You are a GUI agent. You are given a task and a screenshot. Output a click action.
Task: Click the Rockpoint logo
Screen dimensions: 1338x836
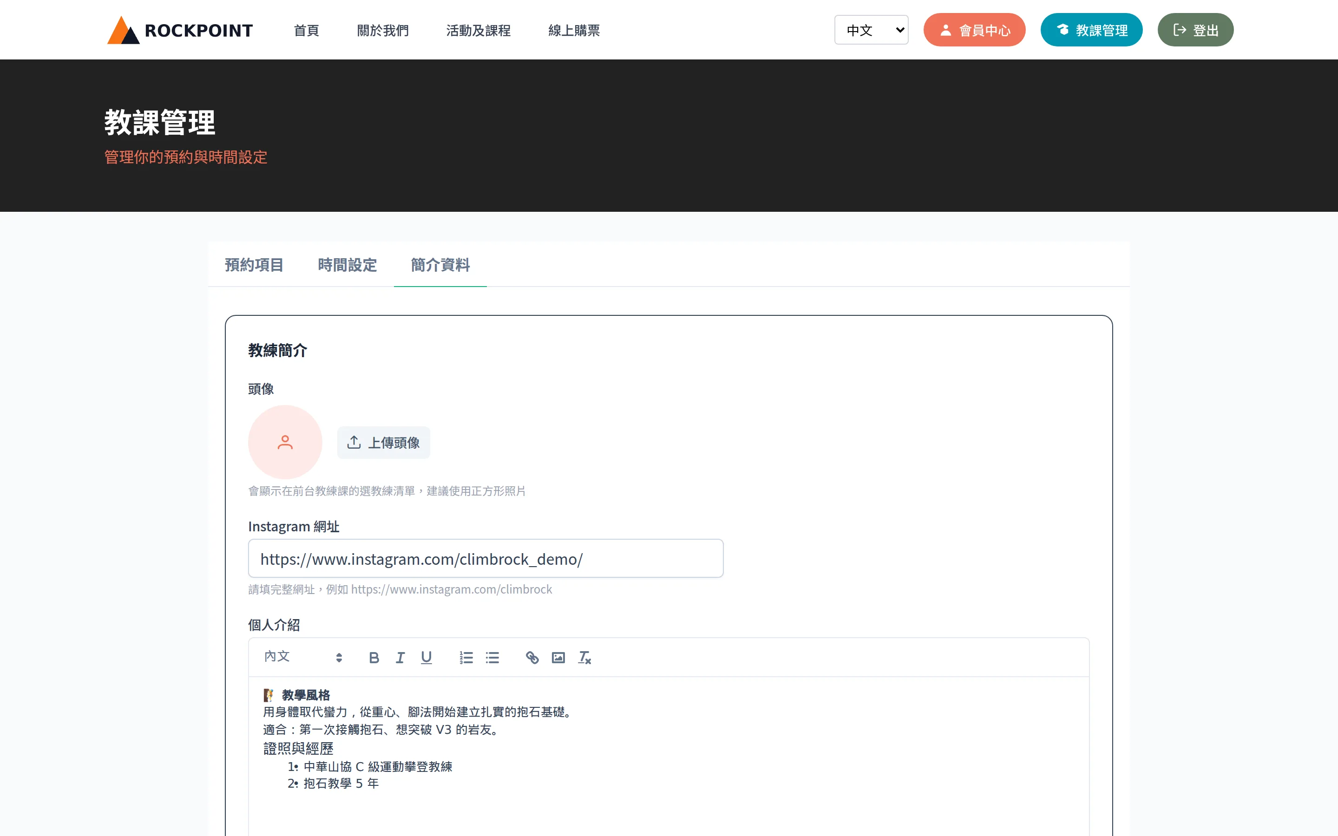(x=180, y=30)
